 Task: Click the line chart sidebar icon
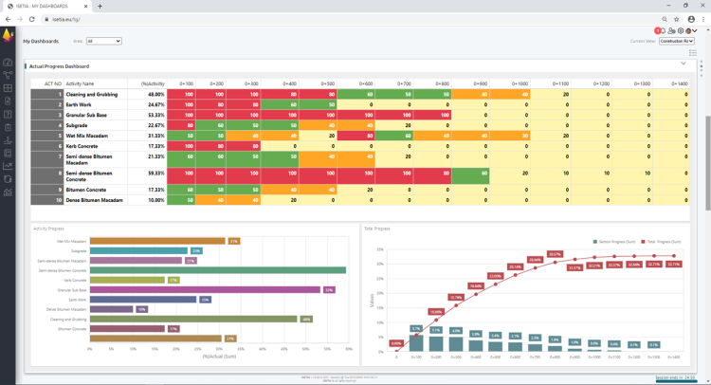click(x=8, y=166)
